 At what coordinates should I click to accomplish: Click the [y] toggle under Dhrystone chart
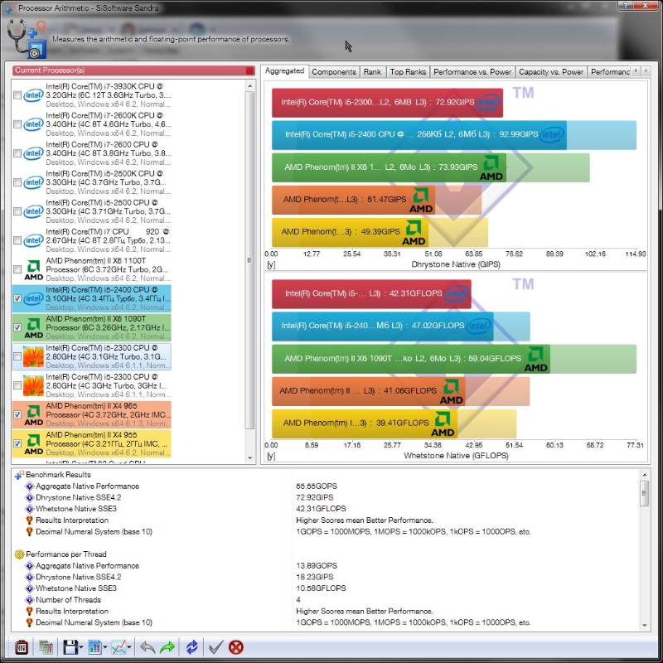click(x=271, y=264)
